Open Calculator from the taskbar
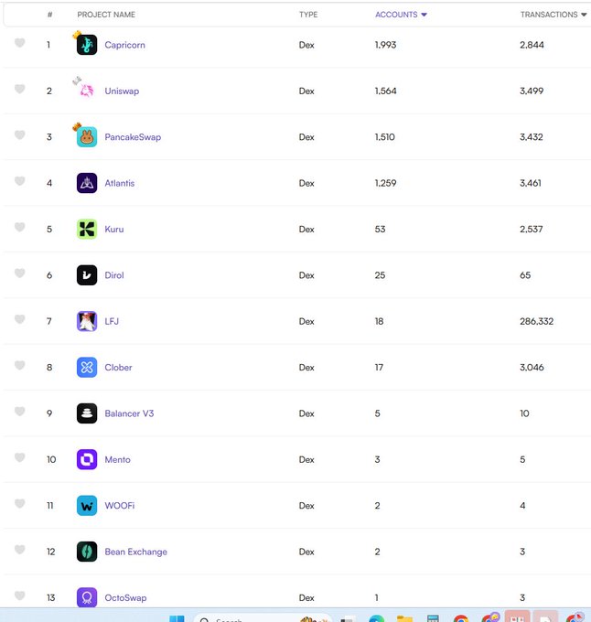The width and height of the screenshot is (591, 622). coord(433,618)
